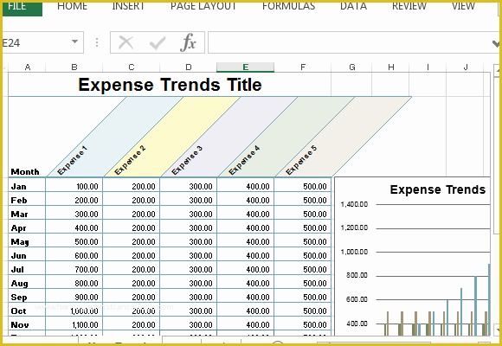Select May Expense 3 cell 300.00

[x=189, y=241]
